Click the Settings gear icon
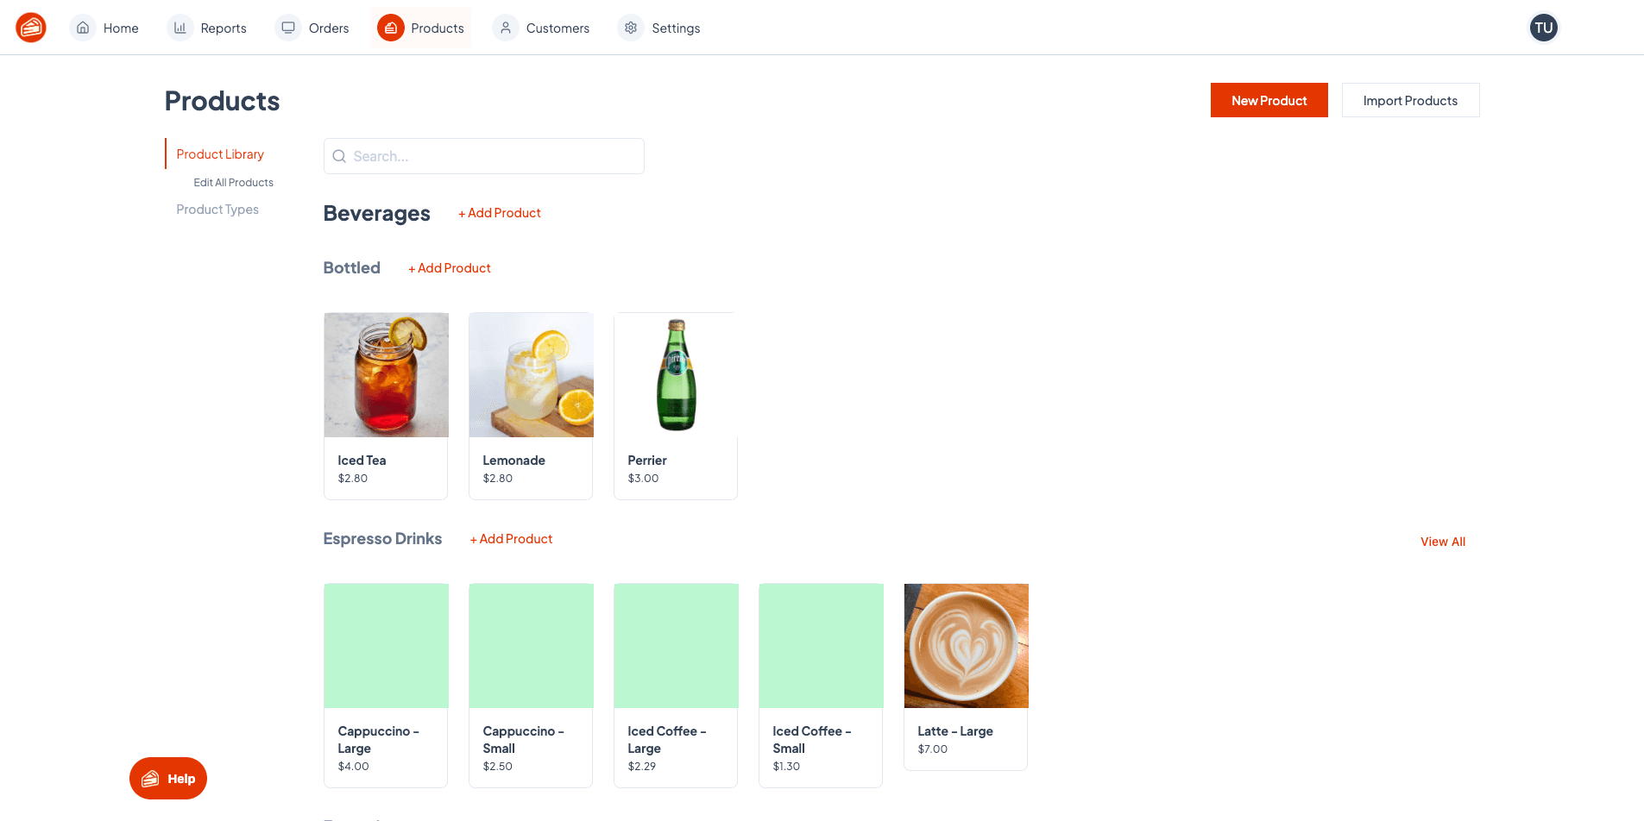Viewport: 1644px width, 821px height. [x=631, y=28]
